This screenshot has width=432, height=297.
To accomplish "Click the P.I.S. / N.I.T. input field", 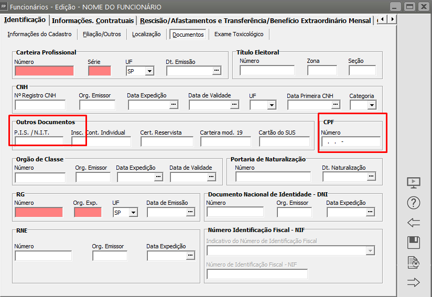I will pos(39,141).
